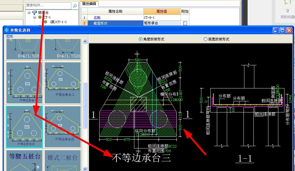Viewport: 295px width, 171px height.
Task: Edit the bottom-left 500 dimension value
Action: (x=109, y=140)
